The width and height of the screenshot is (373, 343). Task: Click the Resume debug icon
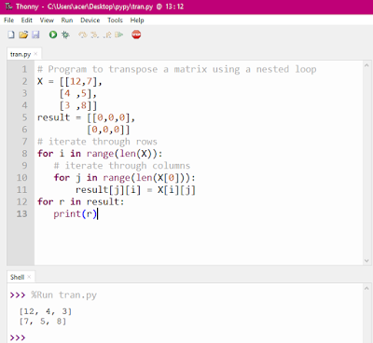point(119,34)
